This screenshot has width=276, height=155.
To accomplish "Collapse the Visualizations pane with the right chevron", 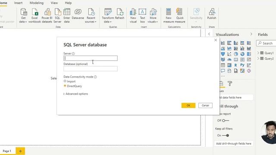I will tap(251, 34).
